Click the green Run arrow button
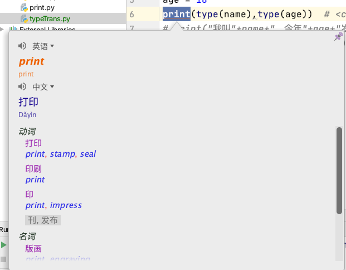Viewport: 346px width, 270px height. coord(3,245)
